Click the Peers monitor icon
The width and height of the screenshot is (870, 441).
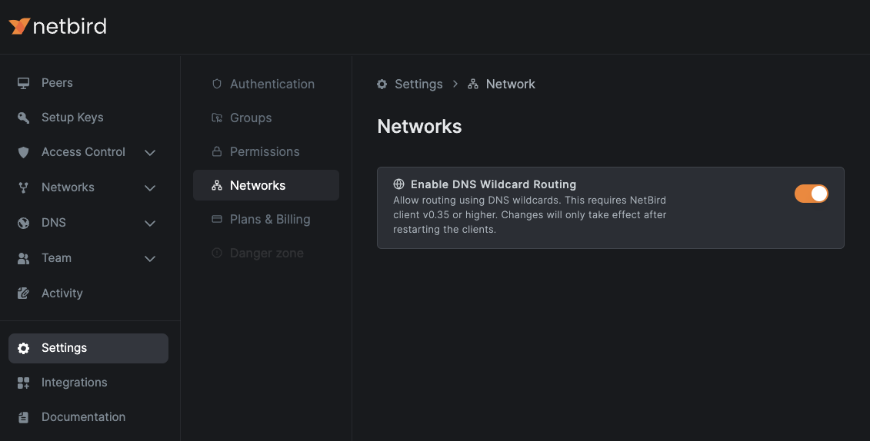[23, 83]
